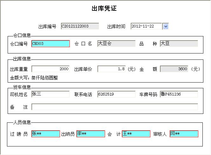The height and width of the screenshot is (155, 211).
Task: Click the 出库凭证 form title
Action: point(104,9)
